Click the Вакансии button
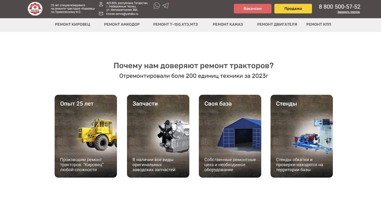This screenshot has width=381, height=198. [x=253, y=9]
